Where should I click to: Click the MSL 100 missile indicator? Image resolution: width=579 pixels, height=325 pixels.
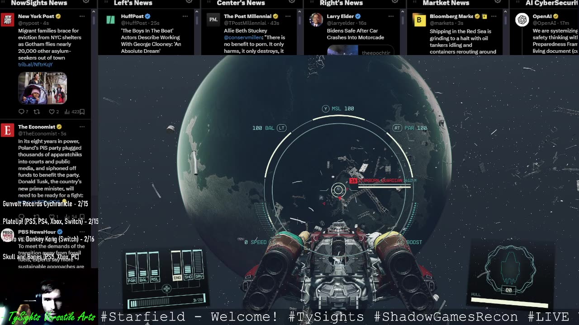[x=338, y=109]
